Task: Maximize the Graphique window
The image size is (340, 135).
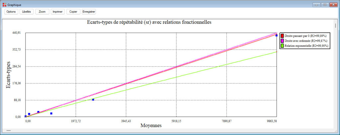Action: pyautogui.click(x=325, y=4)
